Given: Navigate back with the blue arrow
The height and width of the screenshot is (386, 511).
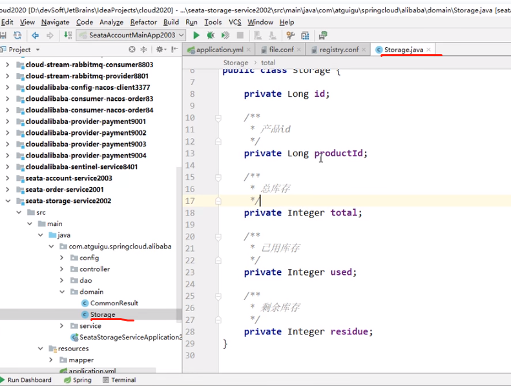Looking at the screenshot, I should 35,36.
